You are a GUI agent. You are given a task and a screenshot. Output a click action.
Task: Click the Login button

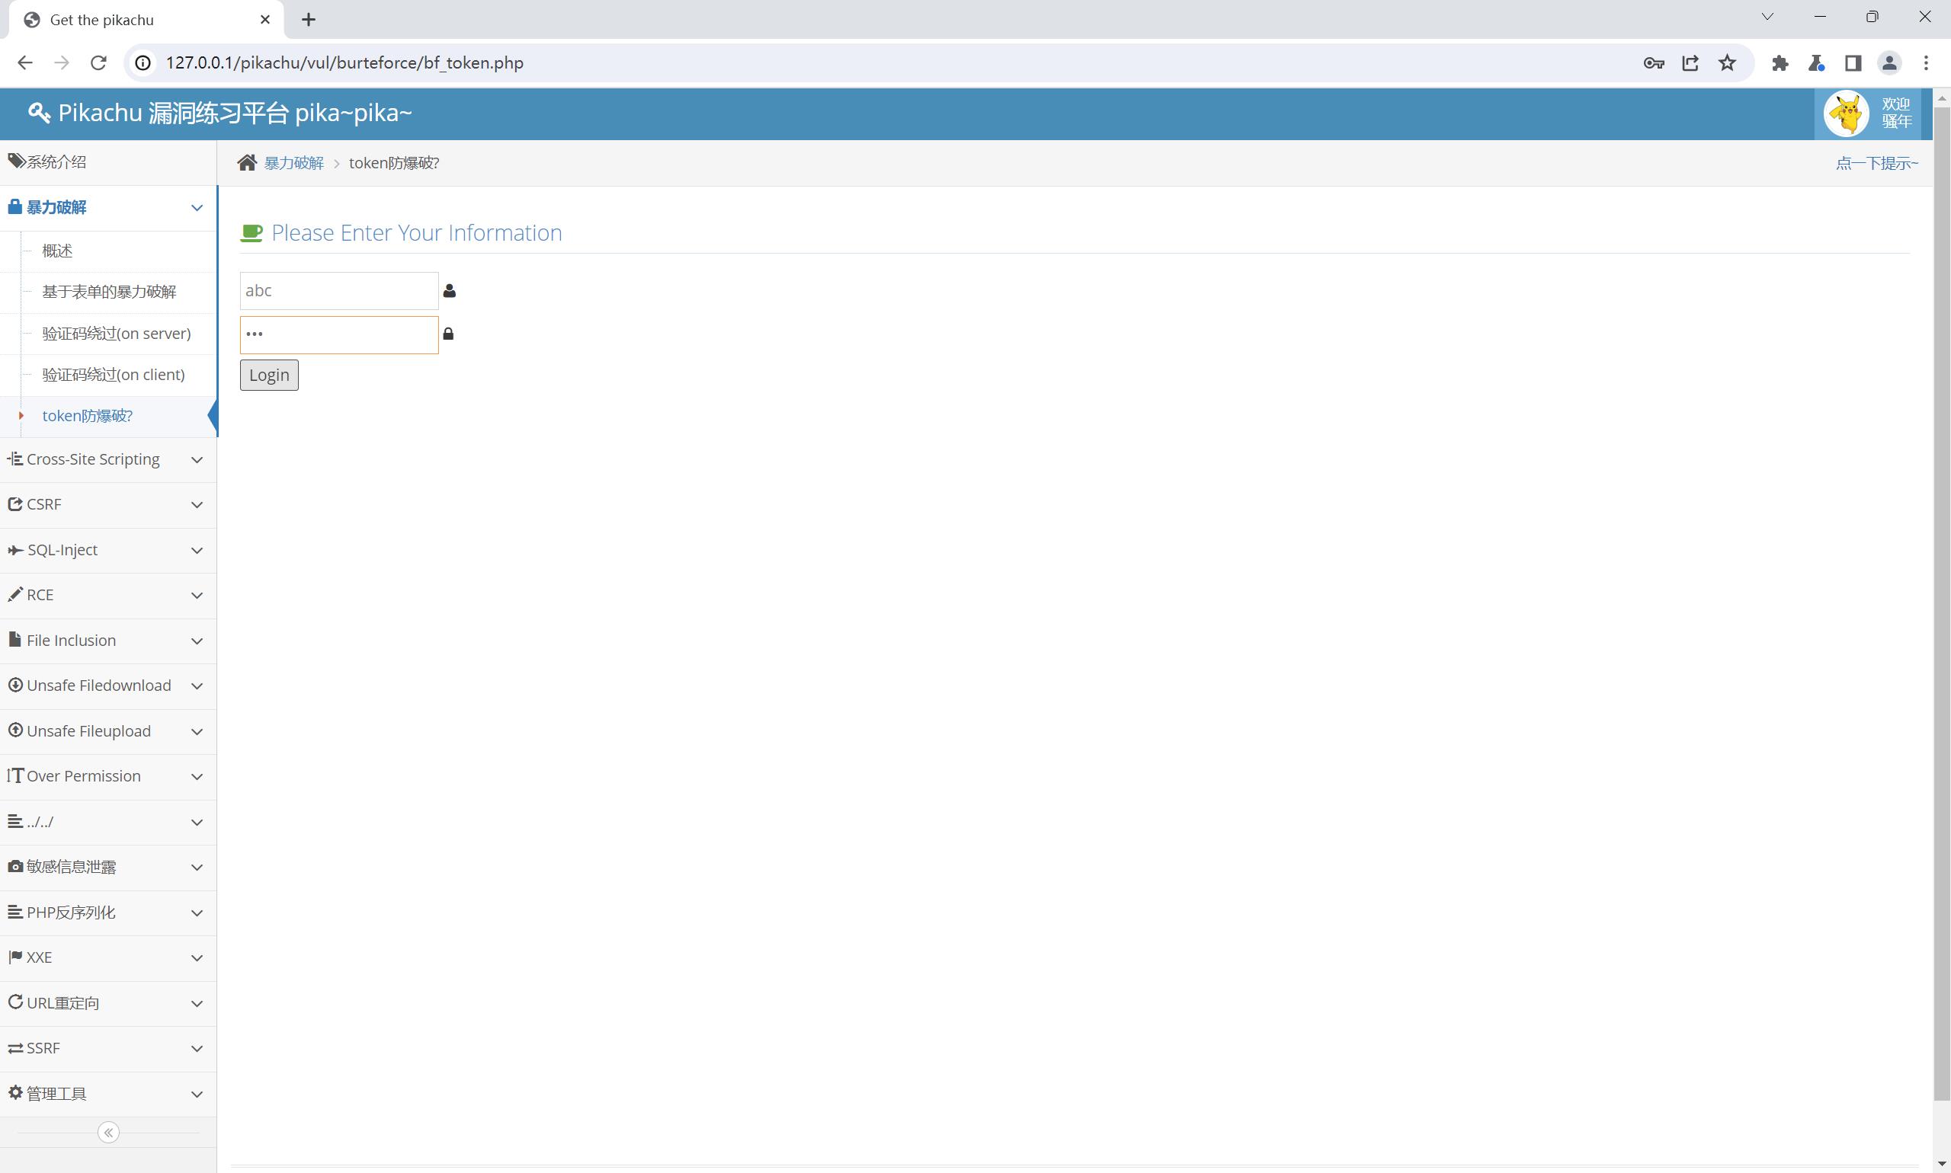[x=269, y=376]
